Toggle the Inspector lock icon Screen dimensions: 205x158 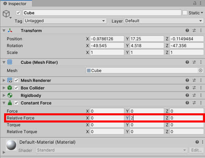point(195,3)
